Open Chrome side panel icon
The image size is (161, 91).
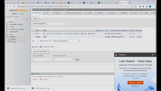(147, 7)
